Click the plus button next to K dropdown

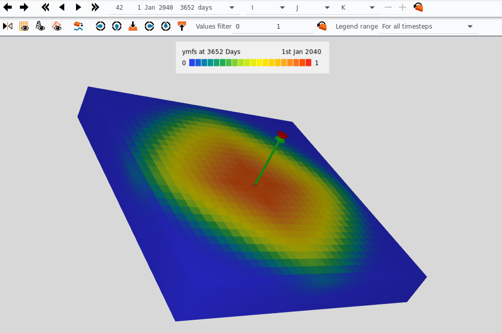[x=403, y=7]
